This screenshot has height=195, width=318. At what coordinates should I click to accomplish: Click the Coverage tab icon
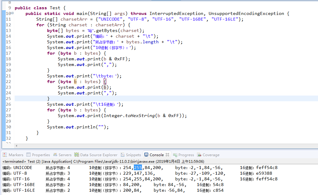(x=199, y=155)
